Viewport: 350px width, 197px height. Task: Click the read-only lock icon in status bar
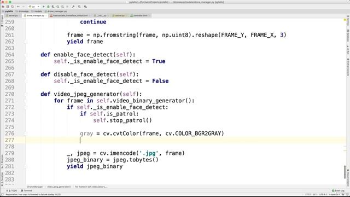(x=343, y=195)
